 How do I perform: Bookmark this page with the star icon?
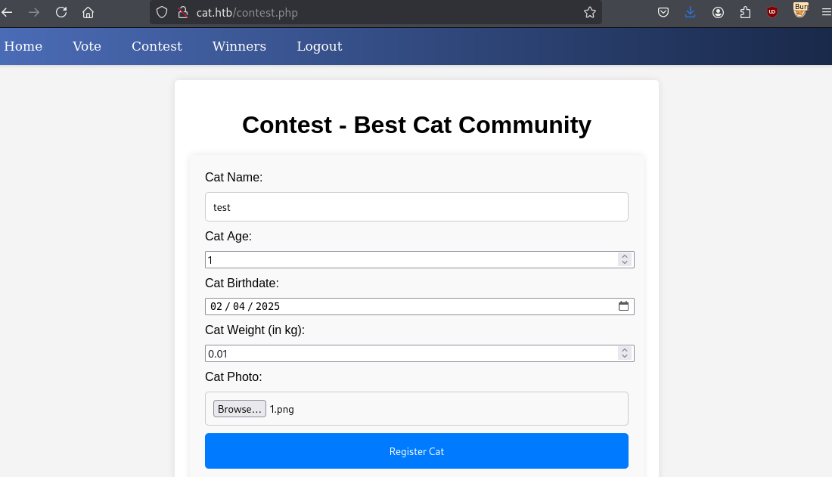590,12
